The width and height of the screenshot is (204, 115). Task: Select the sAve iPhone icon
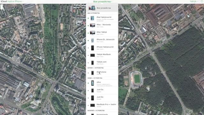tap(92, 83)
